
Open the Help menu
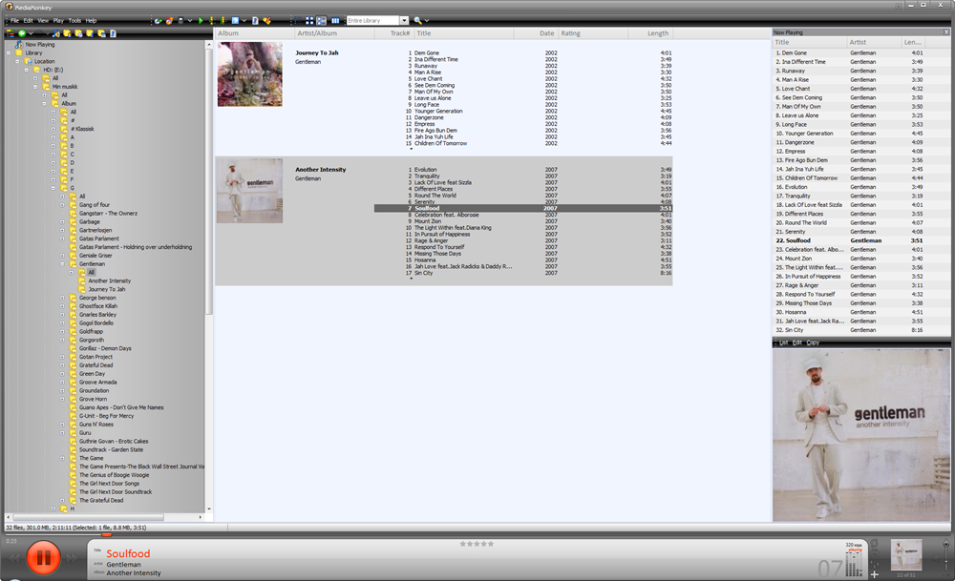91,21
